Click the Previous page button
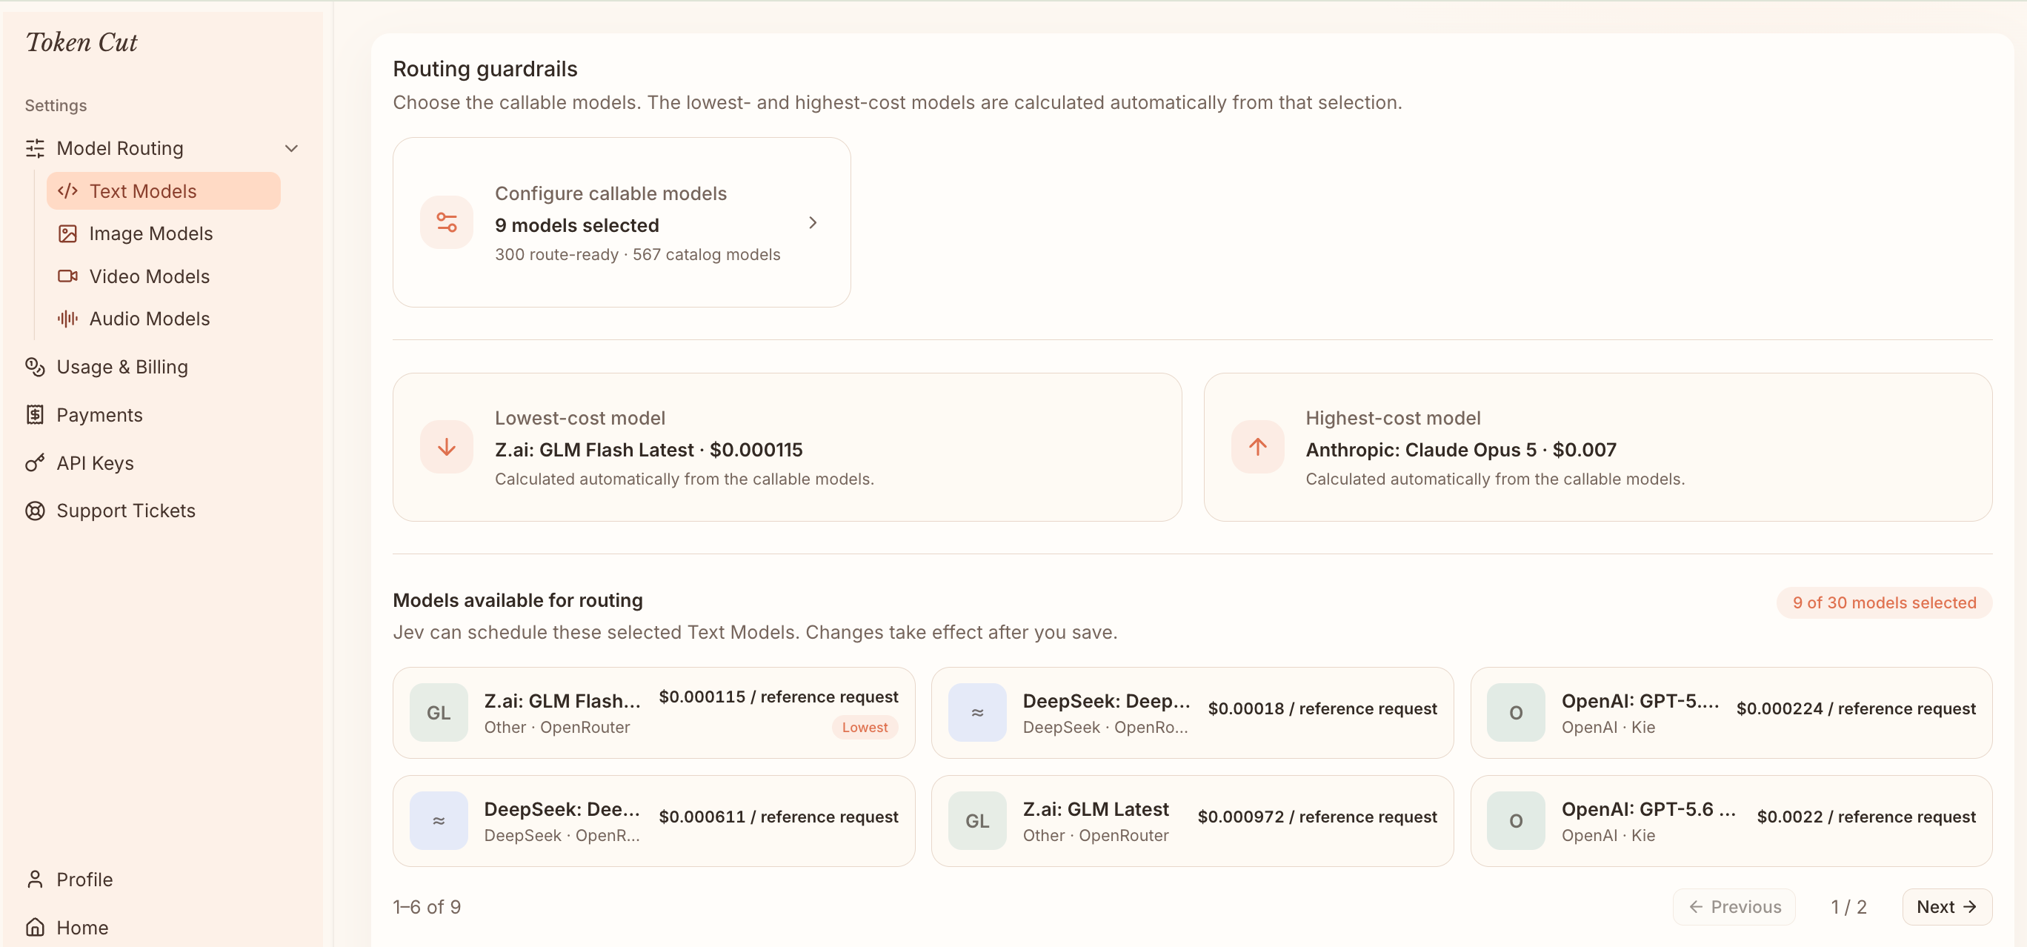The height and width of the screenshot is (947, 2027). point(1734,906)
